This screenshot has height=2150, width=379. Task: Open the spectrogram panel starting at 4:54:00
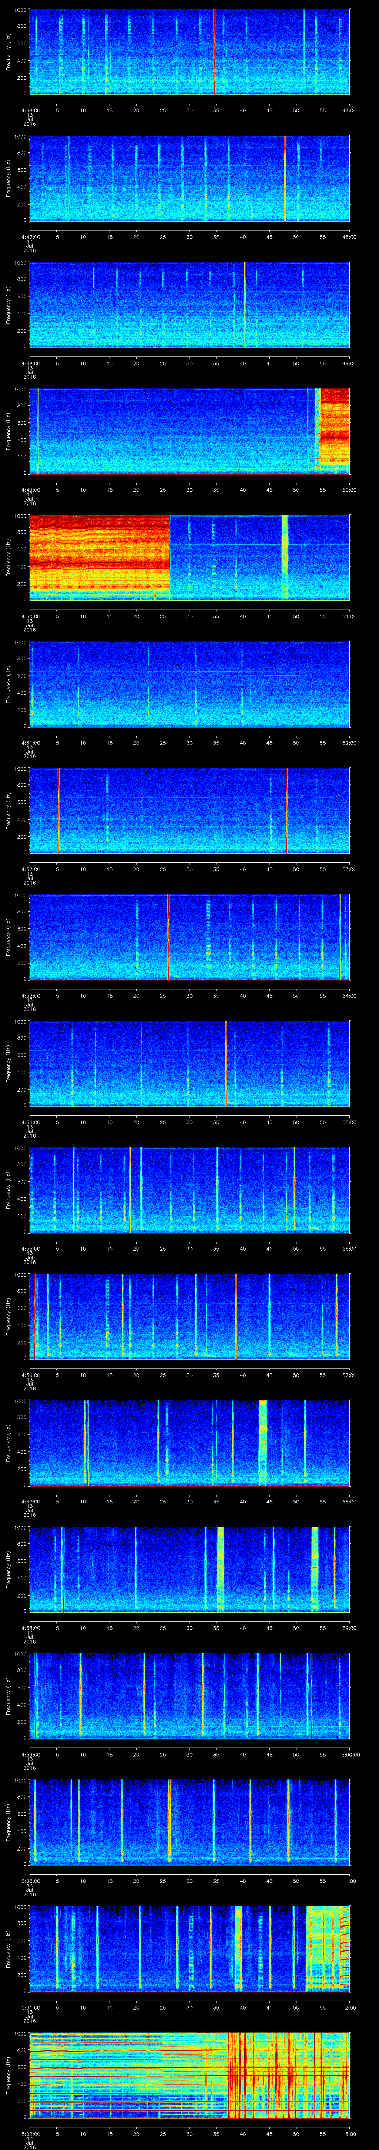[x=190, y=1063]
